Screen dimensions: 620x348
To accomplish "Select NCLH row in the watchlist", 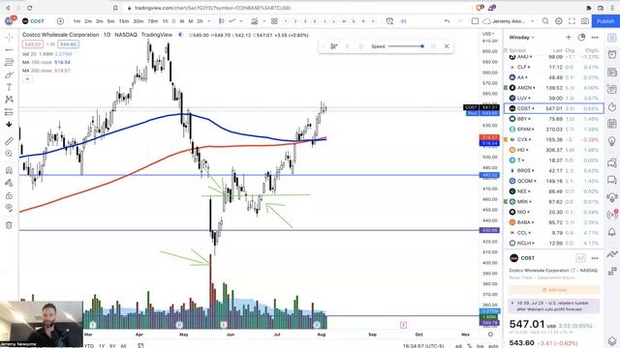I will pos(553,243).
